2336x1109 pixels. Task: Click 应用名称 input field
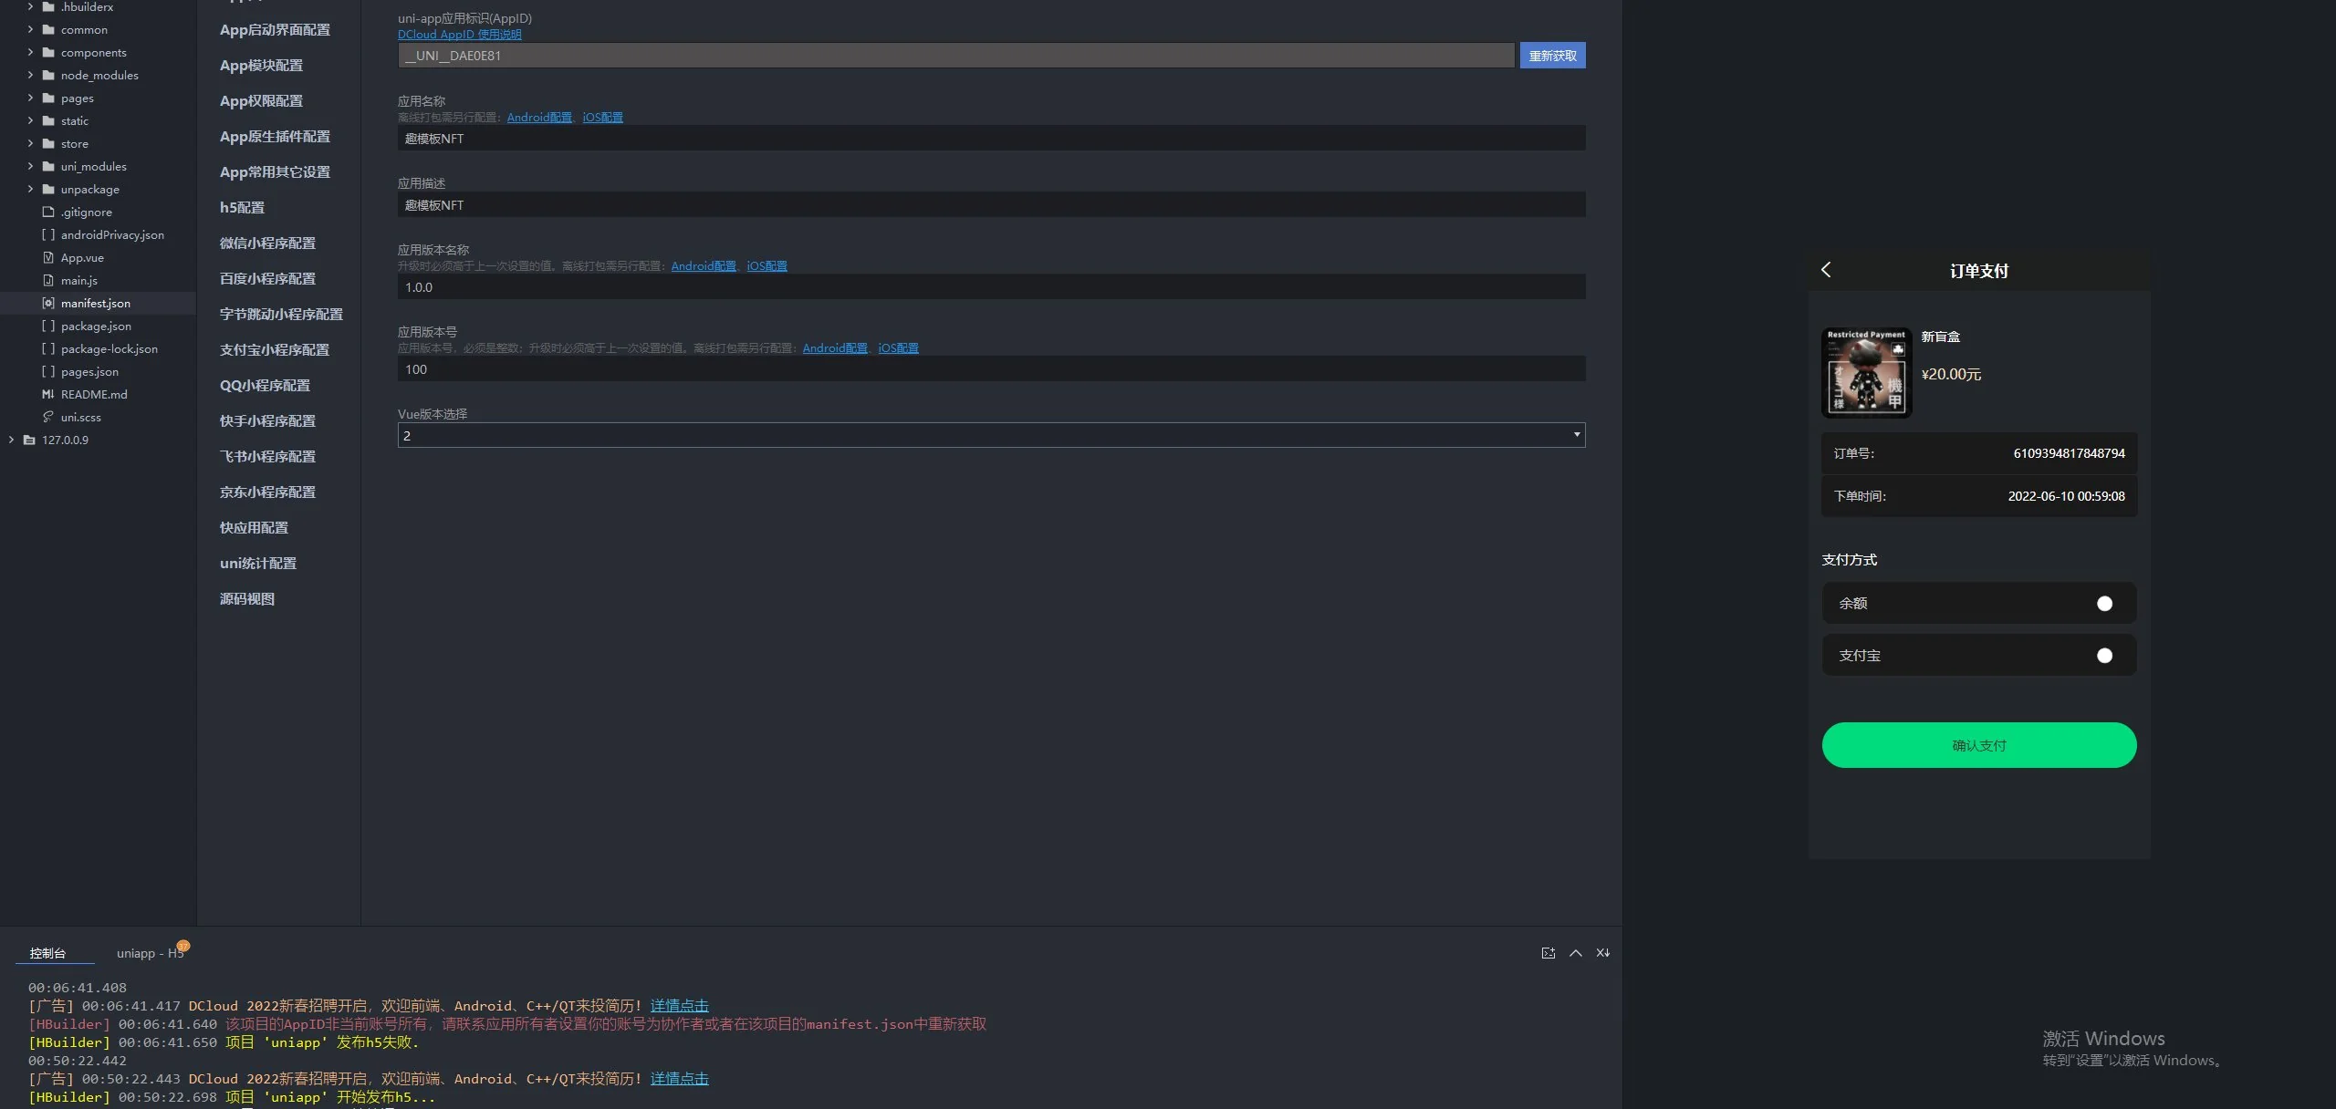coord(991,139)
